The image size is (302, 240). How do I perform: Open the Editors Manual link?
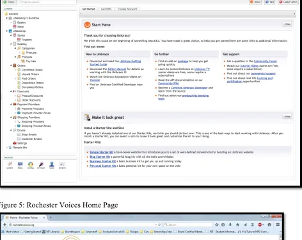(117, 69)
